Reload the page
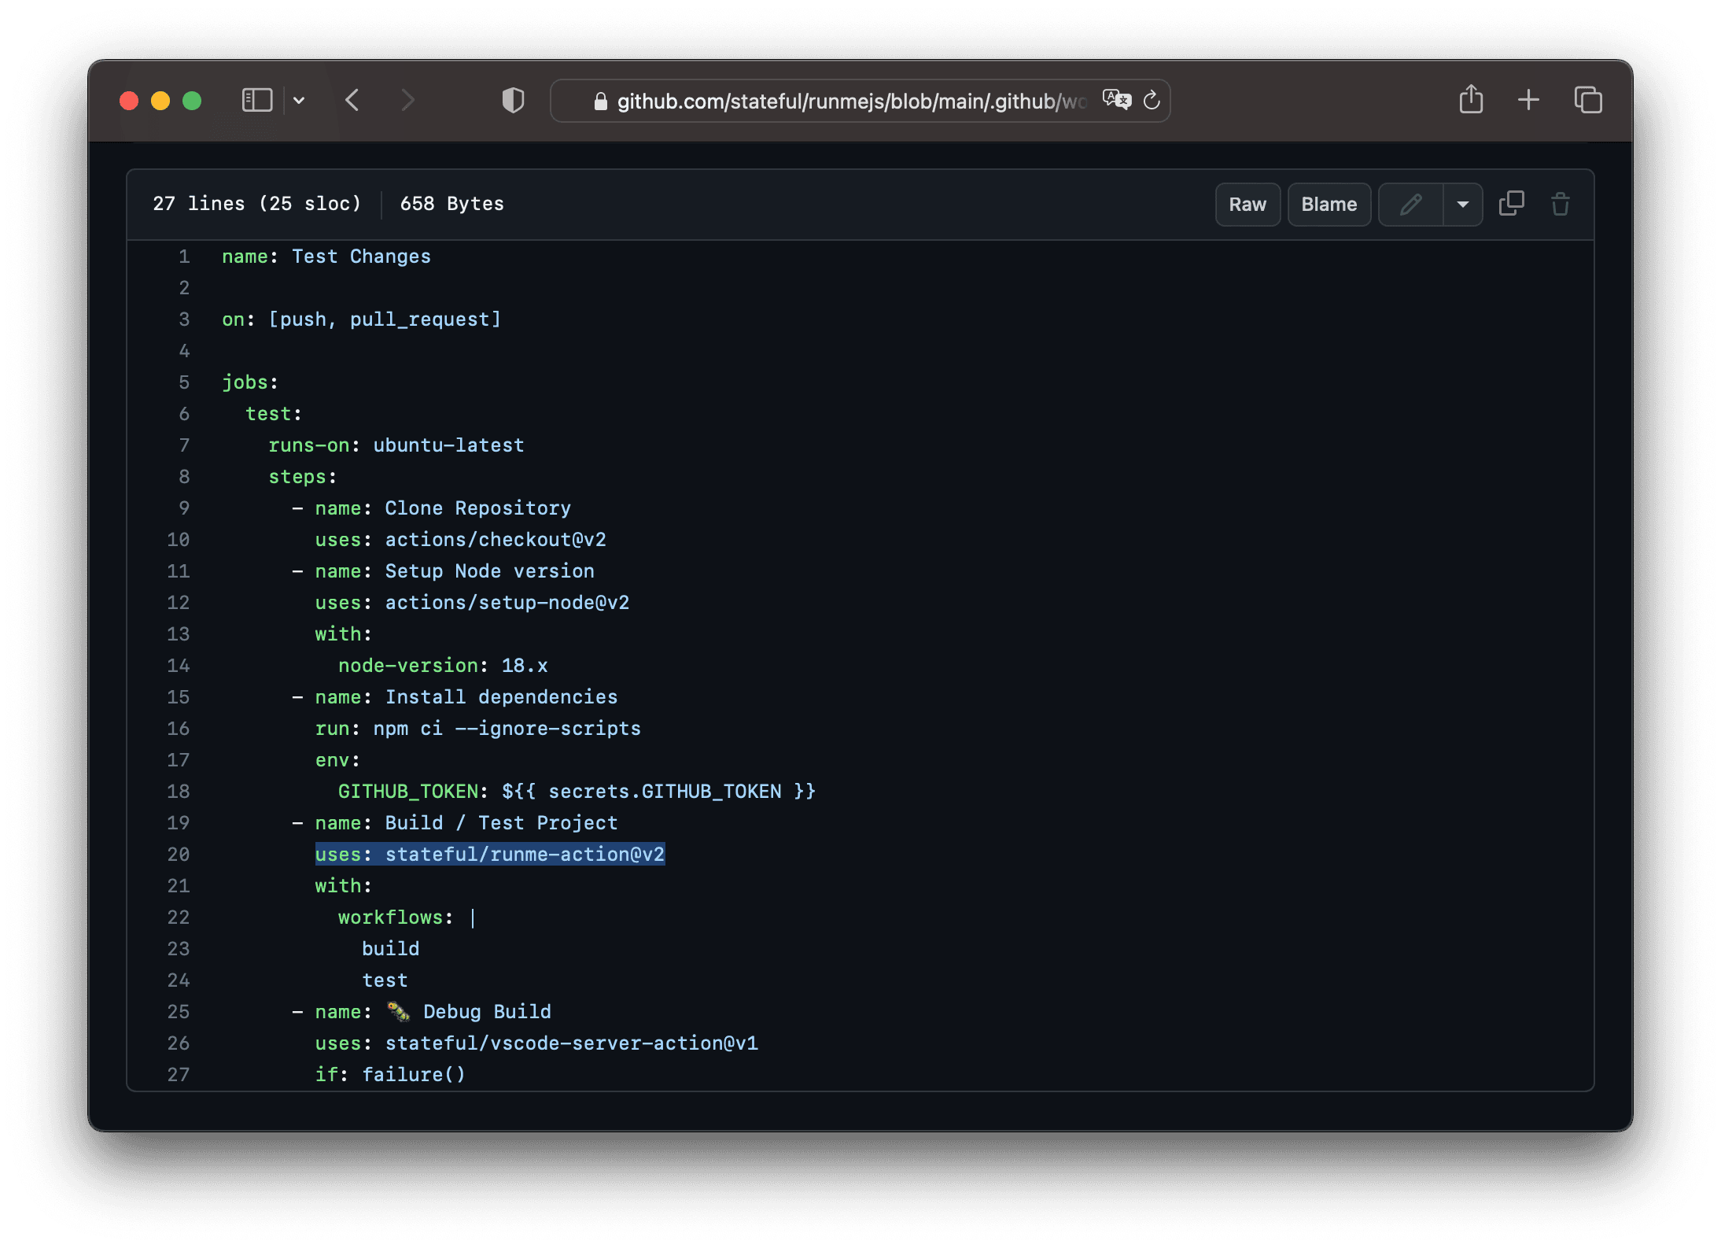Image resolution: width=1721 pixels, height=1248 pixels. click(x=1152, y=101)
